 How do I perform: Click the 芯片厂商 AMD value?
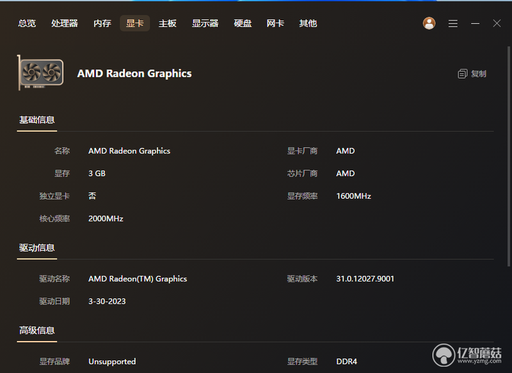pos(346,173)
